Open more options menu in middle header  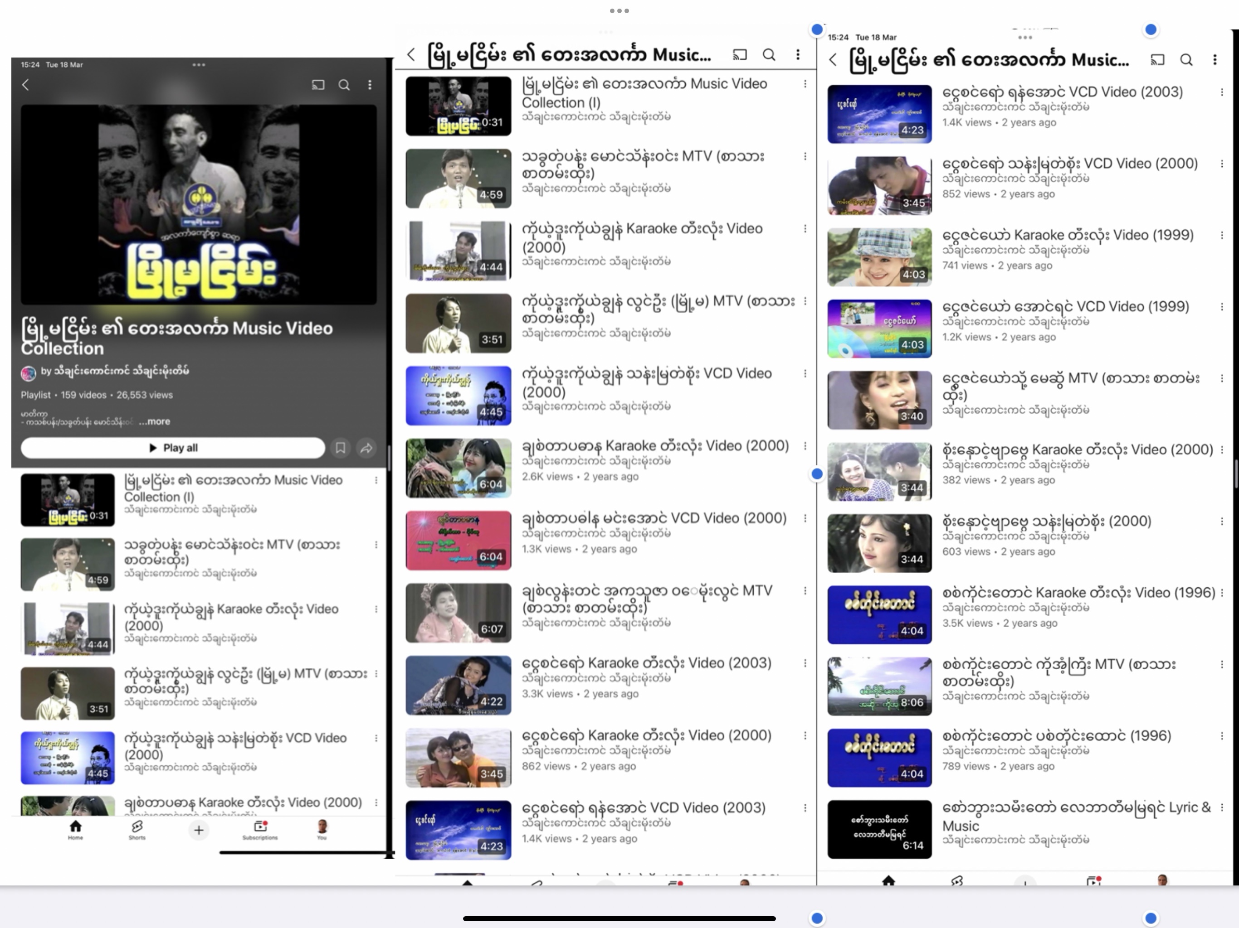pos(798,54)
